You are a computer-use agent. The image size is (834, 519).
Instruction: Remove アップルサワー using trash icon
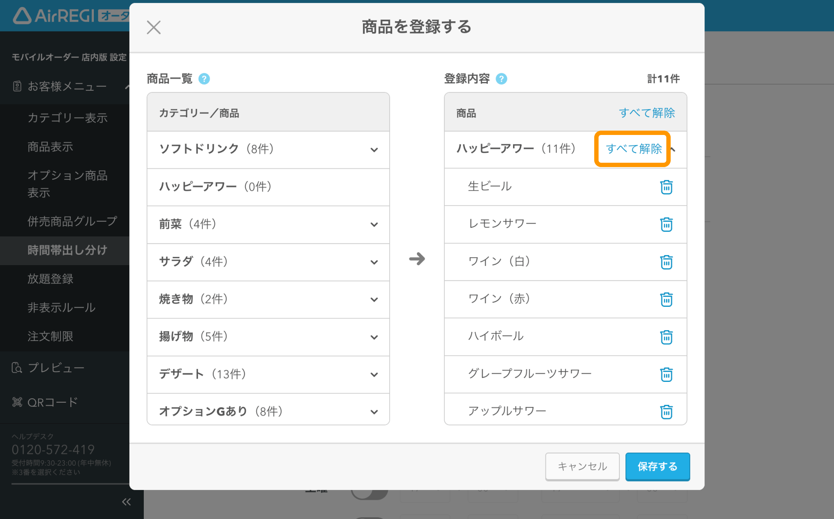666,412
